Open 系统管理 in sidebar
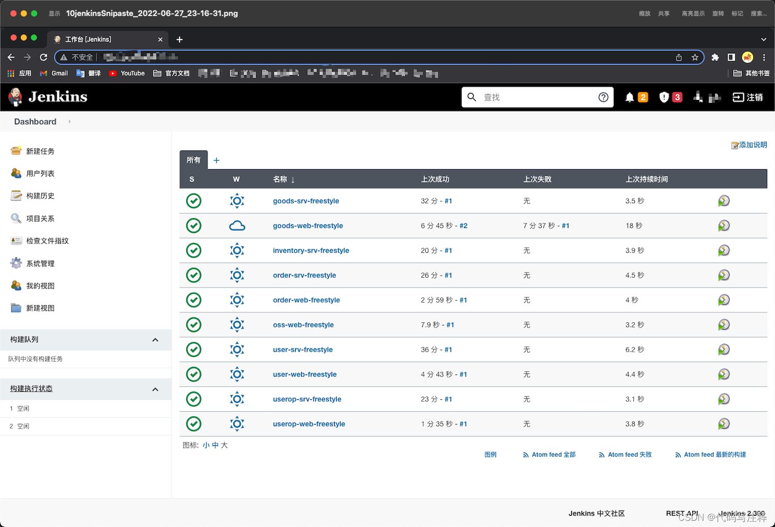Screen dimensions: 775x527 pyautogui.click(x=40, y=263)
